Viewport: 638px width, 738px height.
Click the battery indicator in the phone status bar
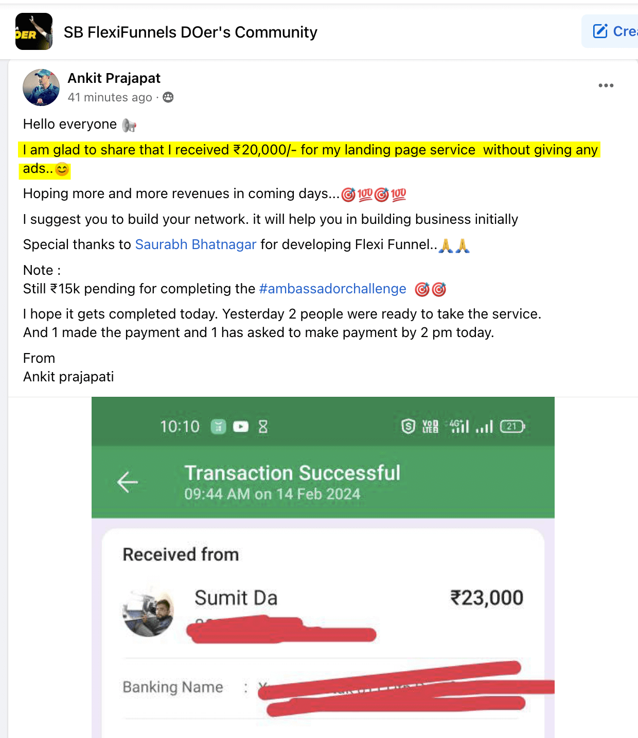coord(512,426)
